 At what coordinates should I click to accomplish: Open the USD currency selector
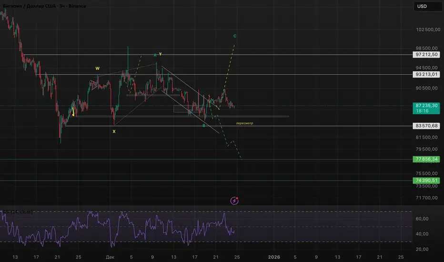428,6
